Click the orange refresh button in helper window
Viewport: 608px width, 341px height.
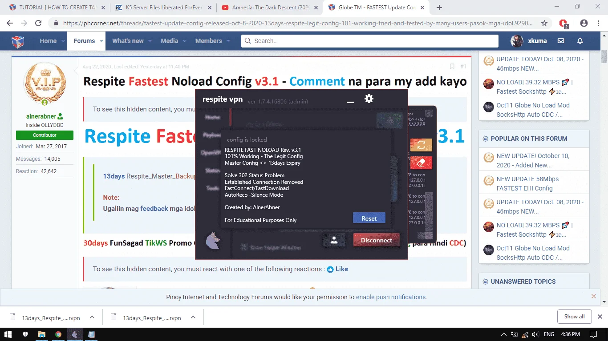coord(421,145)
